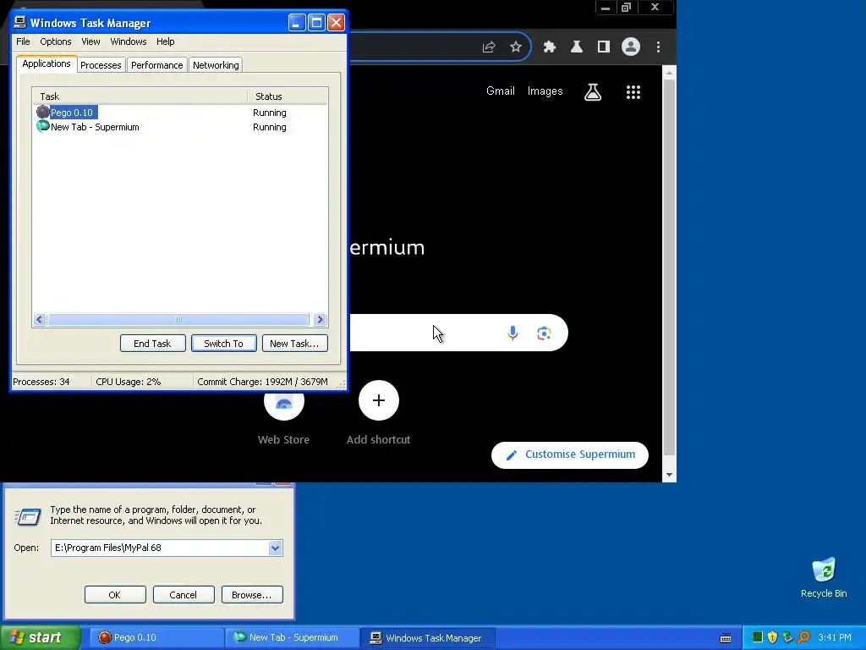
Task: Select the New Tab - Supermium task row
Action: (179, 127)
